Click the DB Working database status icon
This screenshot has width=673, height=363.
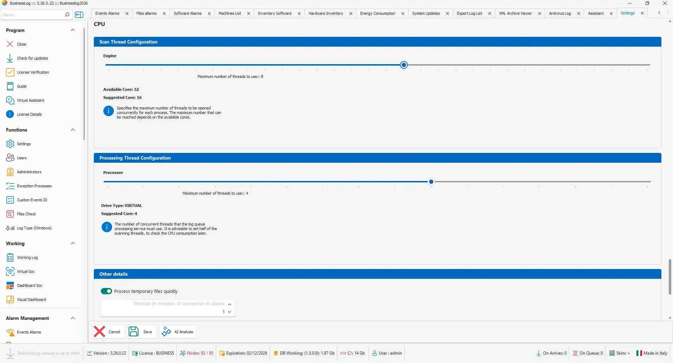(x=276, y=353)
